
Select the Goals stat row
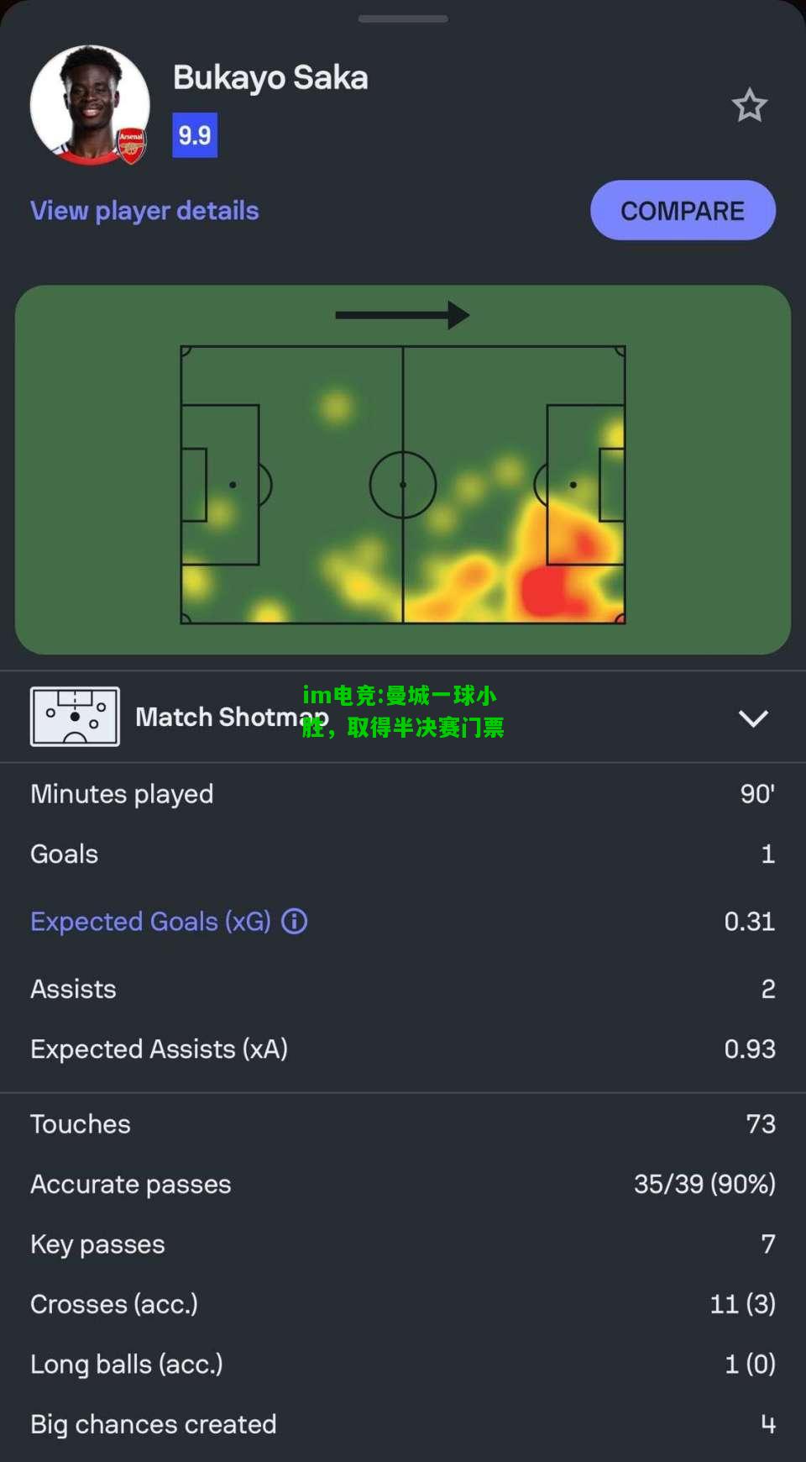point(403,854)
